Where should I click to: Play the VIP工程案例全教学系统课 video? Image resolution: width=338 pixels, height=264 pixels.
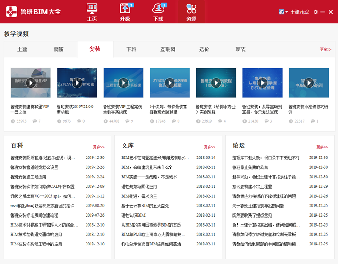[123, 83]
